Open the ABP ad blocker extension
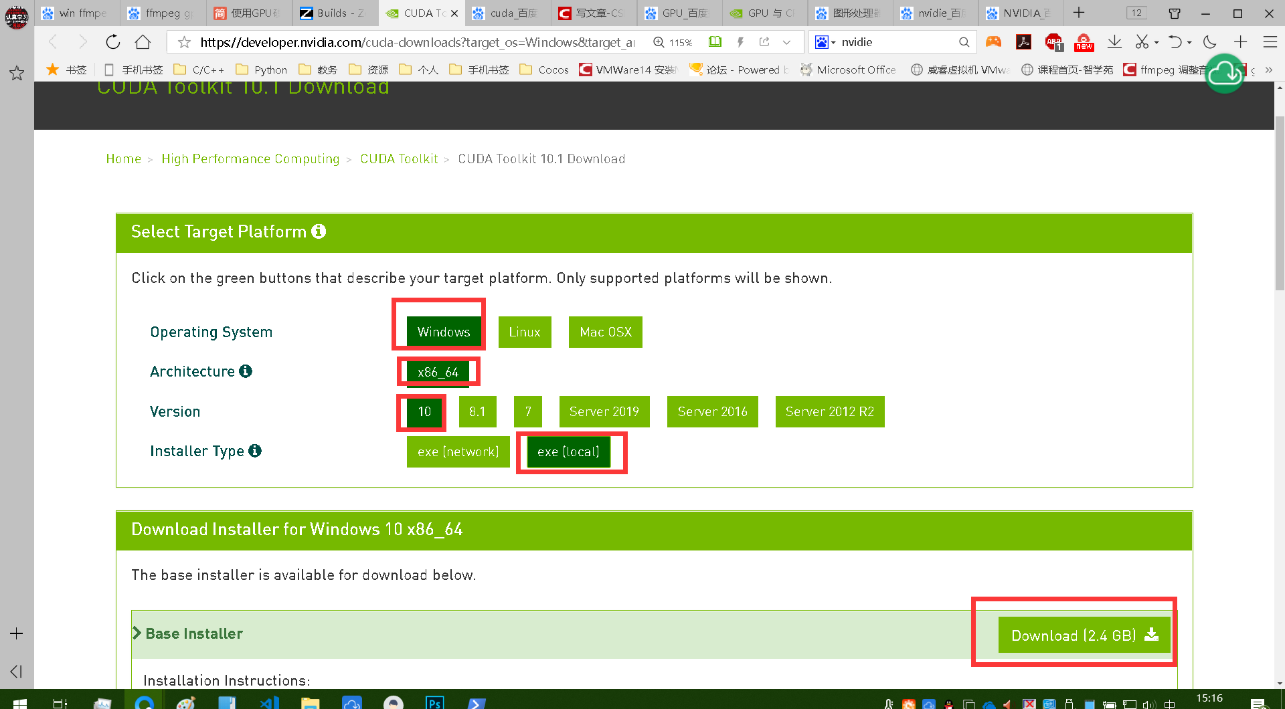The width and height of the screenshot is (1285, 709). 1054,42
